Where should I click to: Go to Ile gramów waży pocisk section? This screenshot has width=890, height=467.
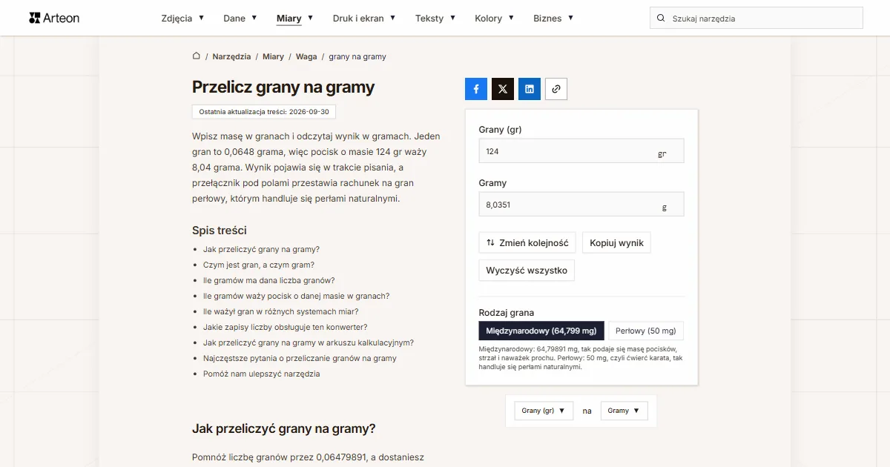296,296
